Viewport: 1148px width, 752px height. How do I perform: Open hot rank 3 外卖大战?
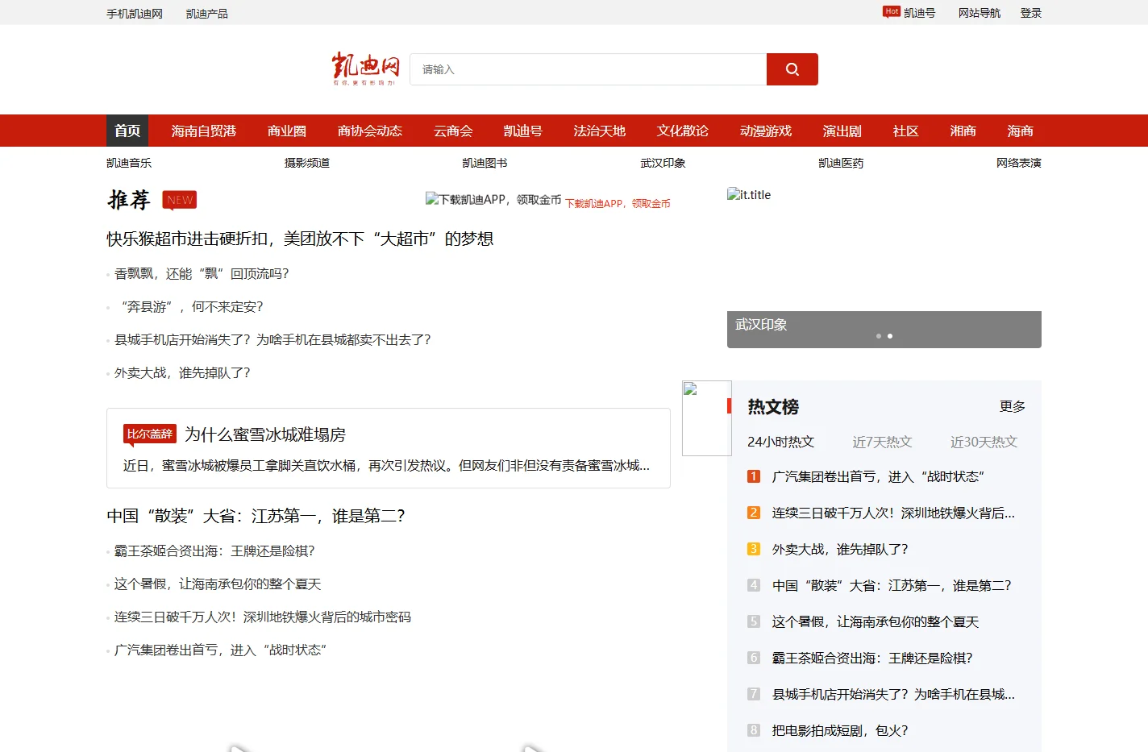click(840, 549)
